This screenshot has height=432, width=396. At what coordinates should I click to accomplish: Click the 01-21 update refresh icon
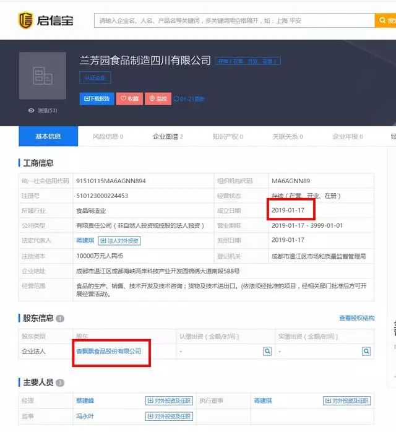[x=176, y=98]
